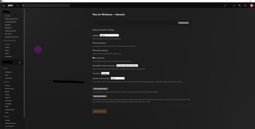The height and width of the screenshot is (129, 255).
Task: Toggle Automatically Sign In checkbox
Action: click(x=93, y=43)
